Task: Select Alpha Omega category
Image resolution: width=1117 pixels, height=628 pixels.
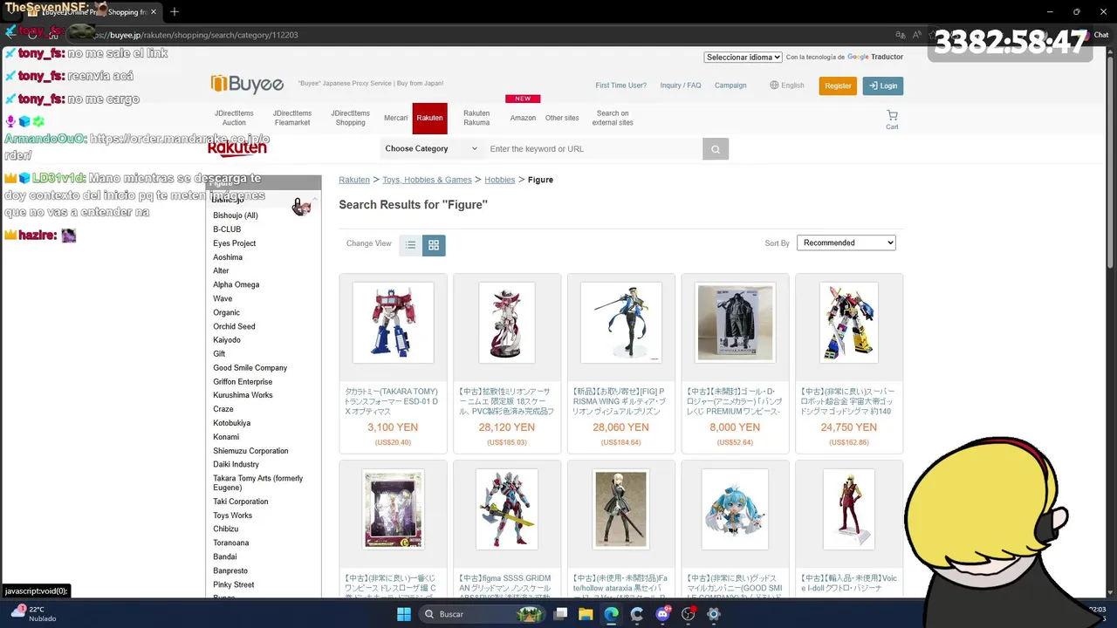Action: pyautogui.click(x=236, y=284)
